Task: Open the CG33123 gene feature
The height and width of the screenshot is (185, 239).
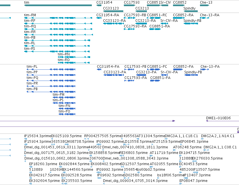Action: tap(113, 11)
